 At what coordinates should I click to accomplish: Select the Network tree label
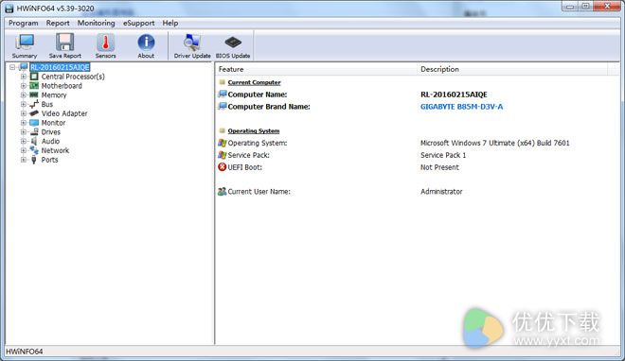[x=55, y=150]
